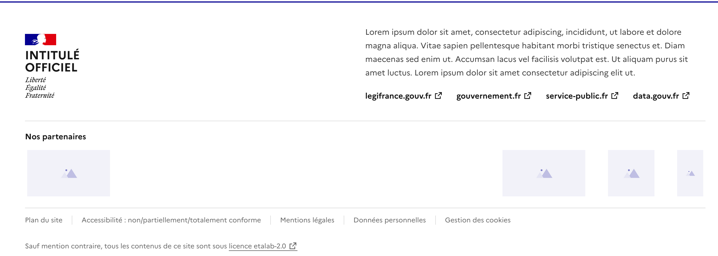
Task: Go to the data.gouv.fr link
Action: (x=661, y=96)
